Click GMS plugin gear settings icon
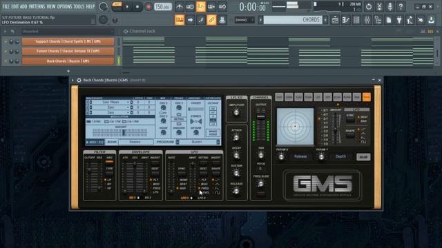This screenshot has width=442, height=248. [x=79, y=80]
